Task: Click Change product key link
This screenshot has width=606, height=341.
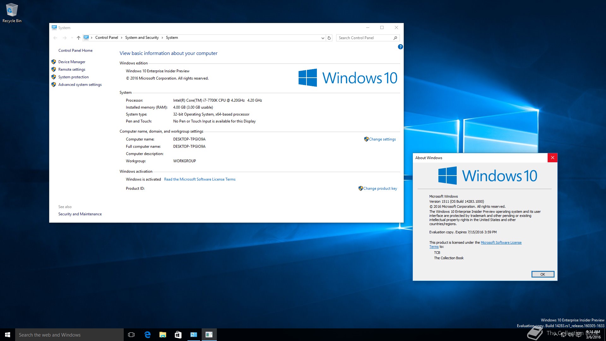Action: [x=380, y=188]
